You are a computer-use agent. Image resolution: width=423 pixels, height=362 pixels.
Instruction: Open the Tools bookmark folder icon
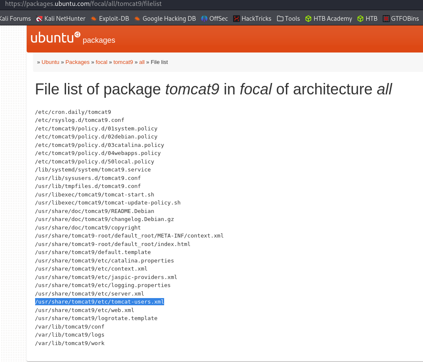tap(280, 19)
